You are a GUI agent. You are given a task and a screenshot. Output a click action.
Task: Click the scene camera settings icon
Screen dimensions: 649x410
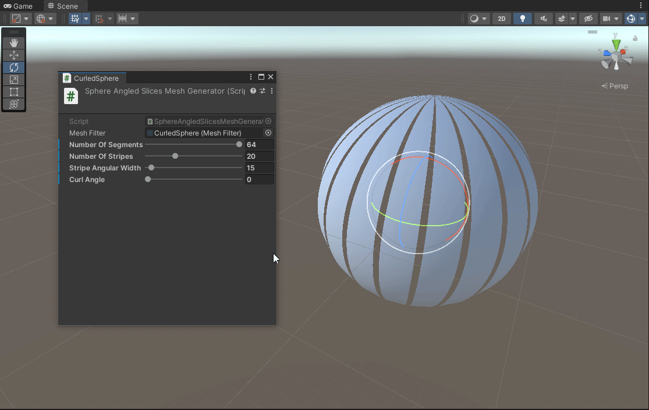(x=607, y=19)
